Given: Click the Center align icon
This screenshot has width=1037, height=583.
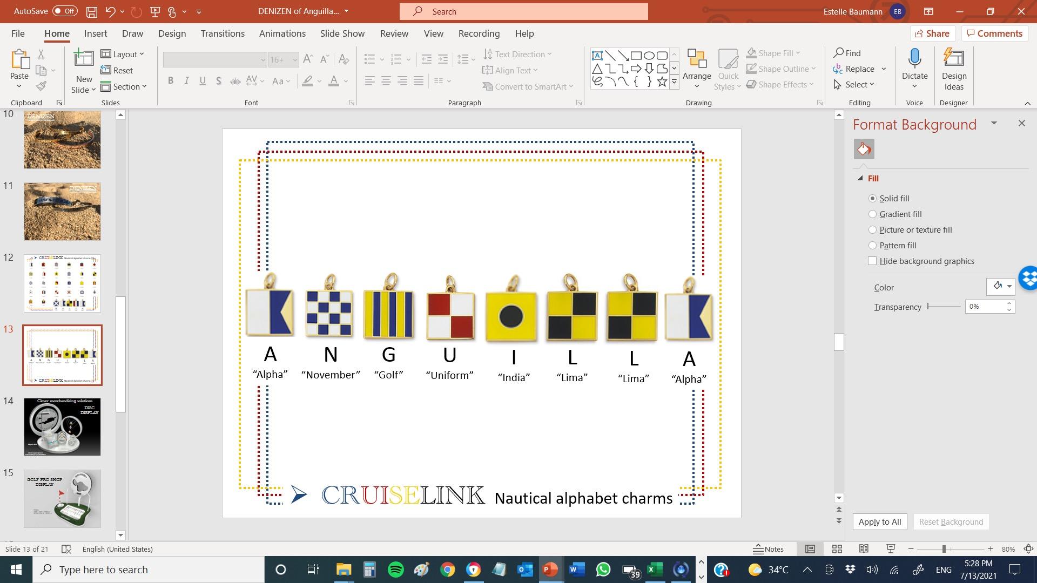Looking at the screenshot, I should coord(386,81).
